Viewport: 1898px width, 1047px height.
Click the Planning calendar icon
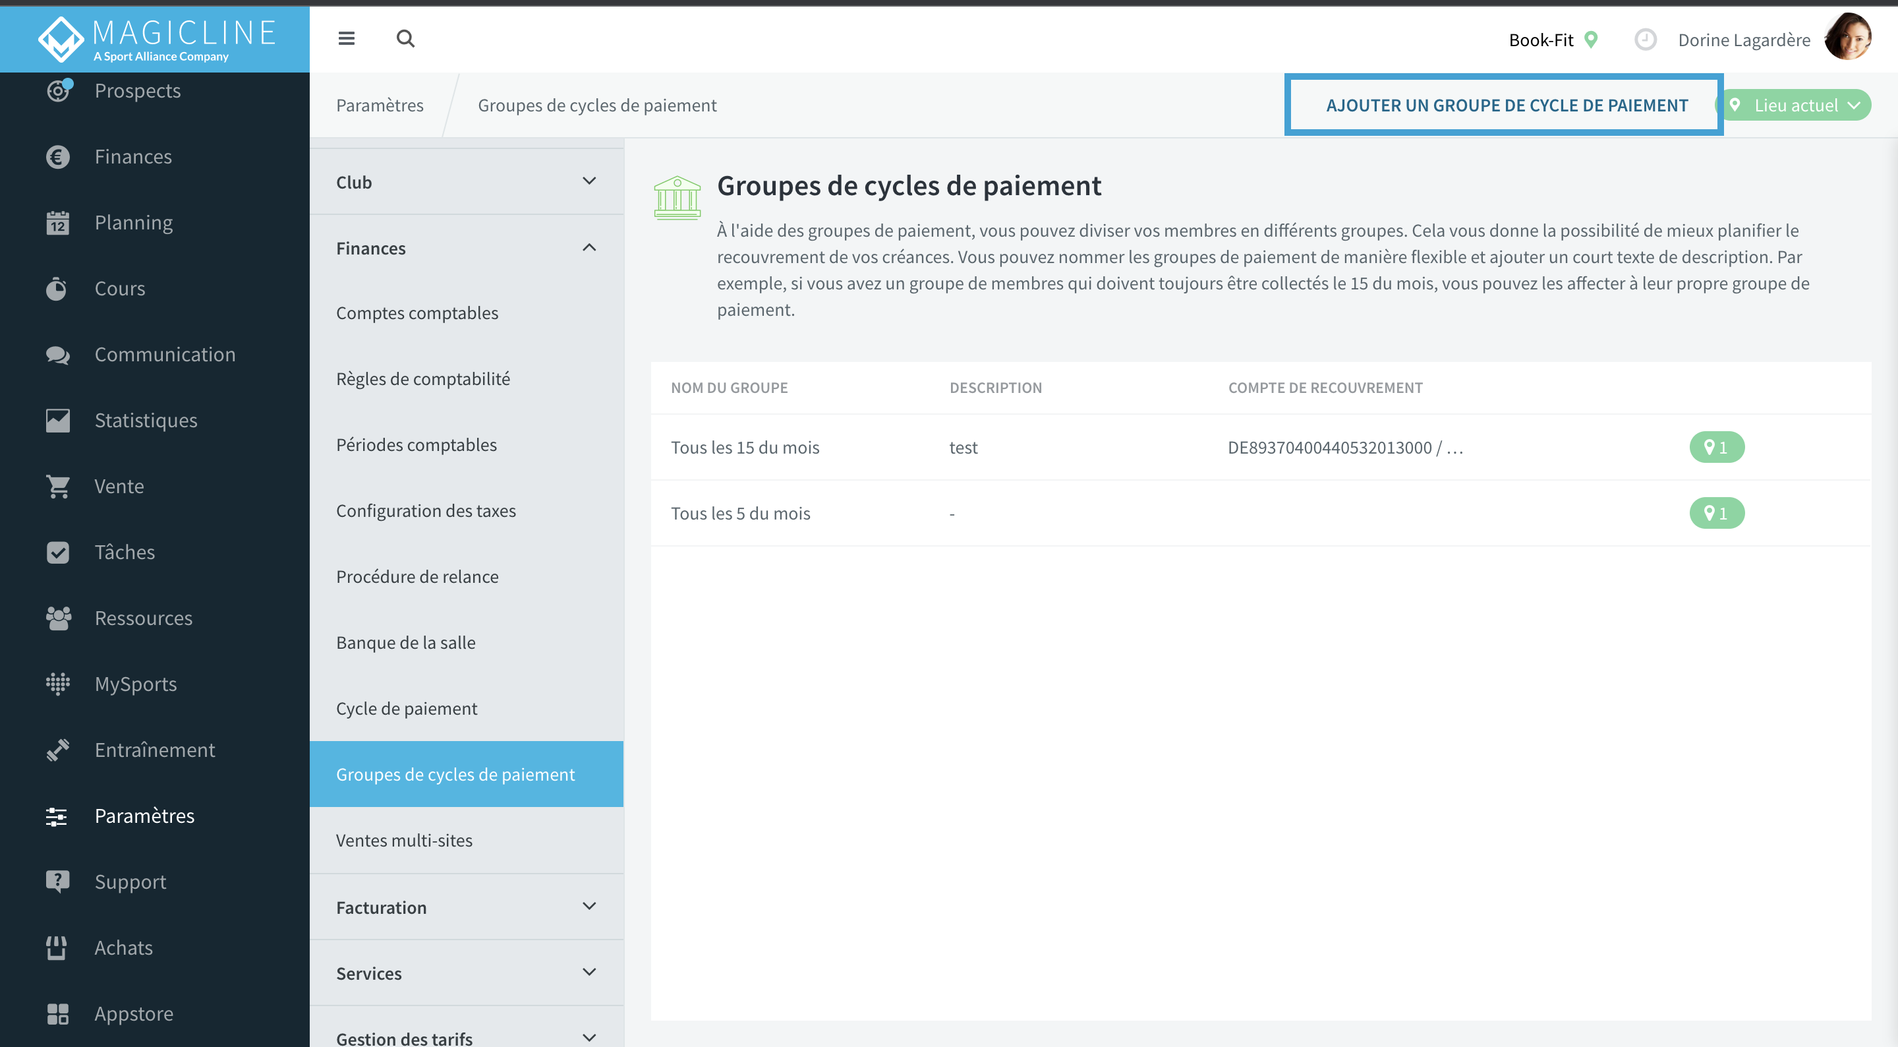click(x=58, y=223)
